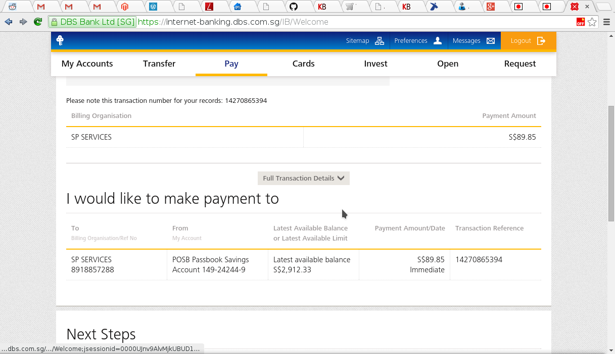Image resolution: width=615 pixels, height=354 pixels.
Task: Switch to the Reddit browser tab
Action: tap(12, 7)
